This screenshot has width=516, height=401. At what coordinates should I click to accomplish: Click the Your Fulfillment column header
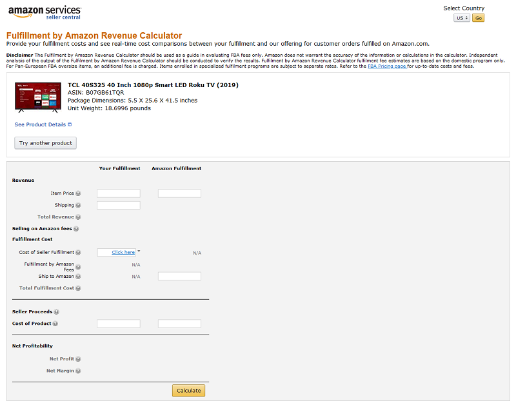pos(120,168)
